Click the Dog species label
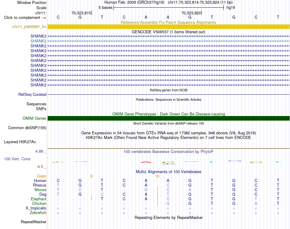 coord(43,194)
